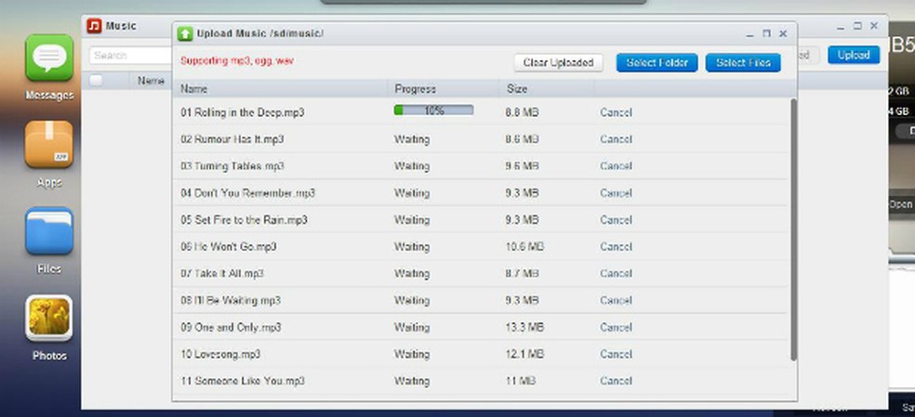Cancel upload of 04 Don't You Remember.mp3
The image size is (915, 417).
click(616, 193)
